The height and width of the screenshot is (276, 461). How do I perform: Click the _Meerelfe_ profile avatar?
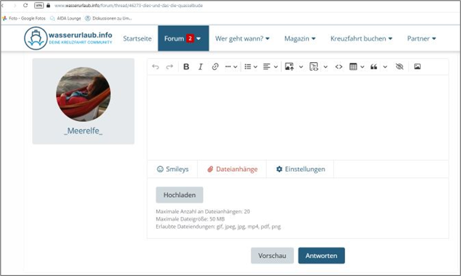point(83,94)
